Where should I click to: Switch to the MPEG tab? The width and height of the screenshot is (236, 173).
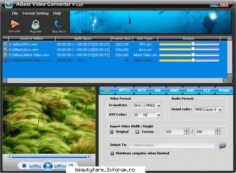124,90
